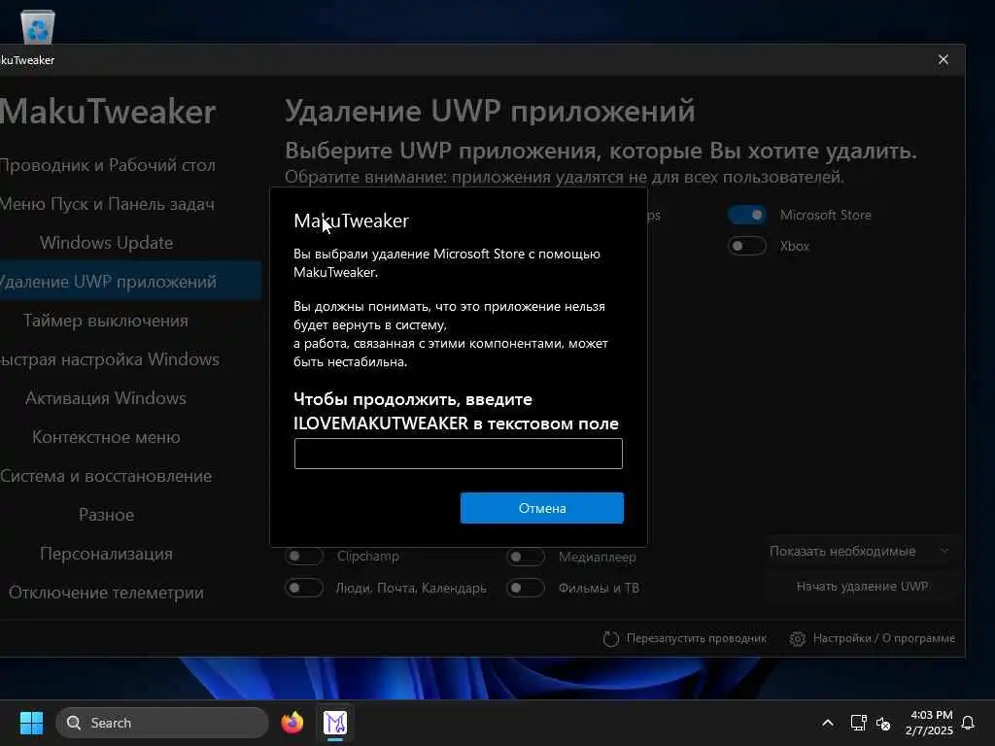Click the Начать удаление UWP button
995x746 pixels.
[860, 586]
